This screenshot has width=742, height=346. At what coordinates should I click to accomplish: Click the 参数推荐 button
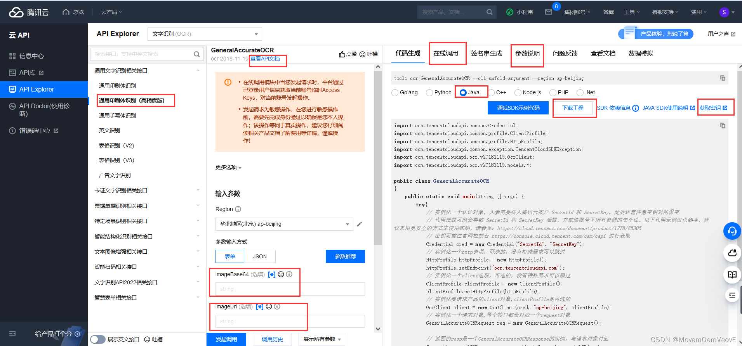pos(345,256)
